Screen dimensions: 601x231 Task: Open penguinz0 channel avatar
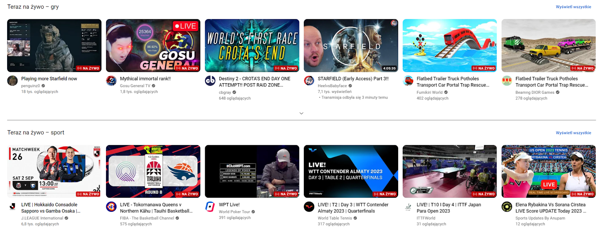pos(12,81)
